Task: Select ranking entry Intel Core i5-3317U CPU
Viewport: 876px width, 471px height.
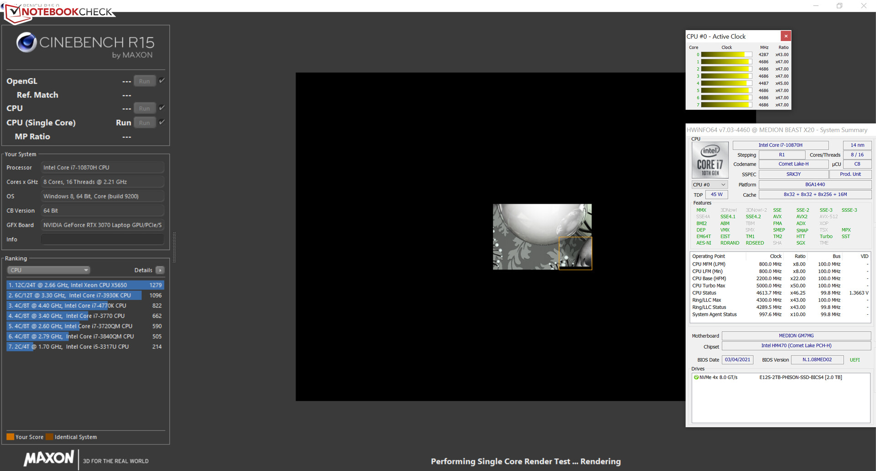Action: 85,347
